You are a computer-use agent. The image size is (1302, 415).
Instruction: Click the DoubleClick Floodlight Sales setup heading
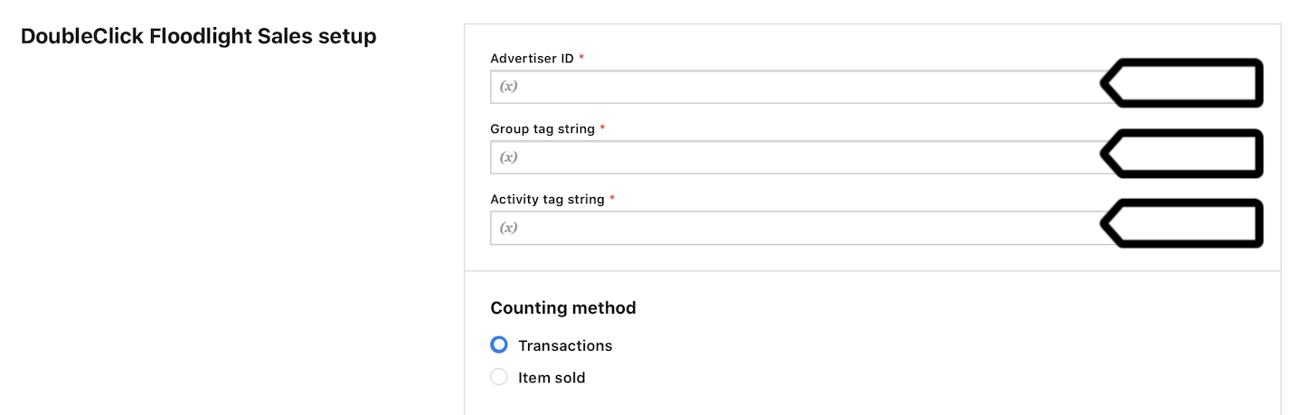199,36
